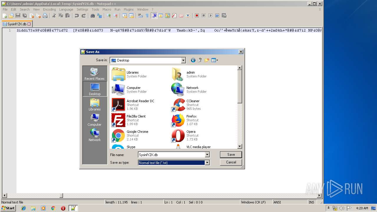Select the CCleaner shortcut
Screen dimensions: 377x212
[186, 105]
